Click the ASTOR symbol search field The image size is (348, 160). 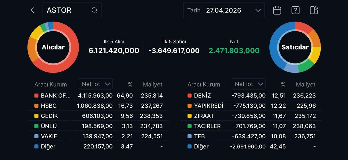(68, 10)
